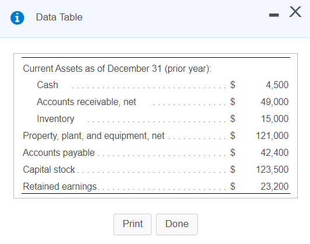Click the Cash row label
Screen dimensions: 310x244
pos(47,85)
